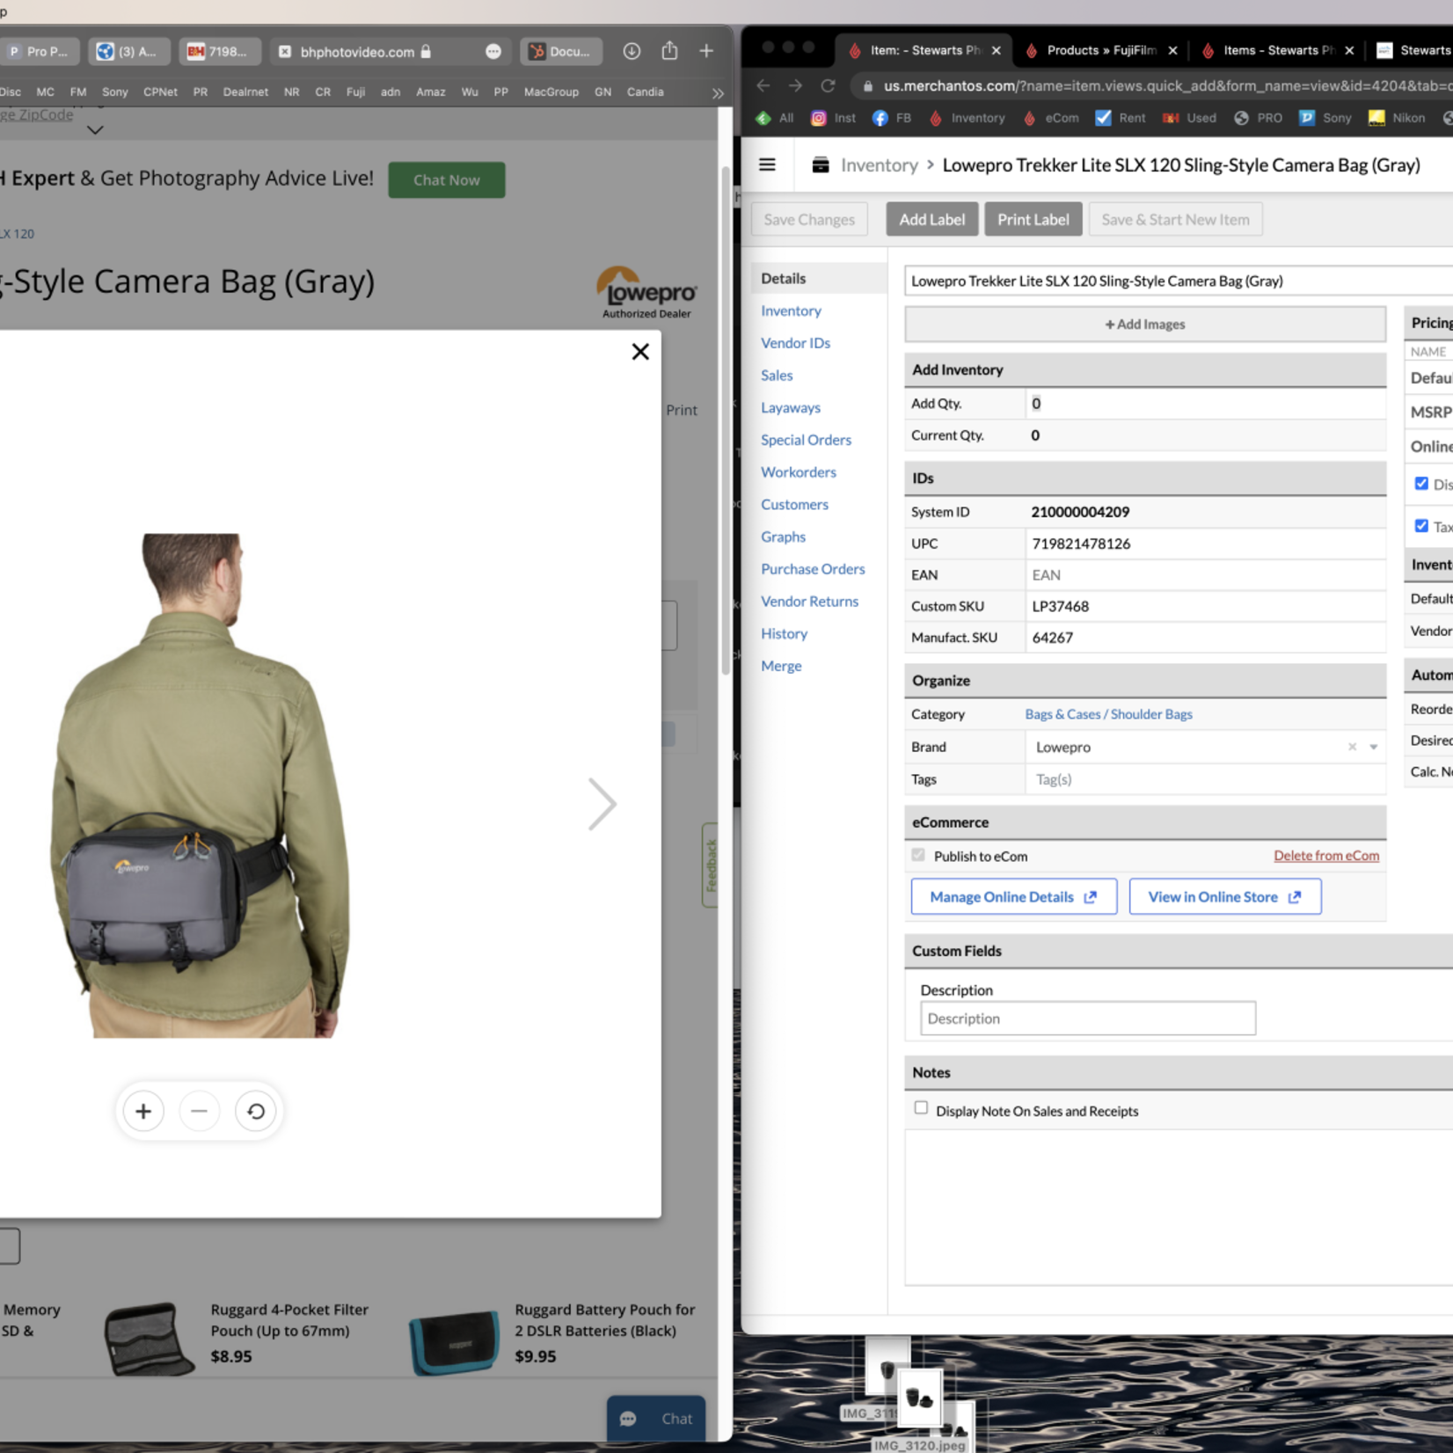Open the PRO bookmark in Chrome

1259,118
